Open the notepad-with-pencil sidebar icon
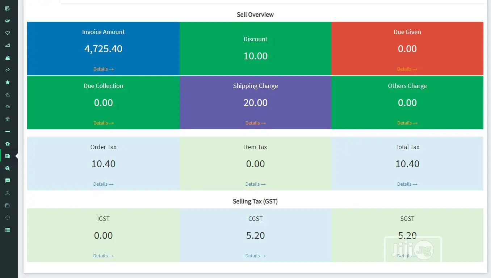The image size is (491, 278). coord(8,8)
